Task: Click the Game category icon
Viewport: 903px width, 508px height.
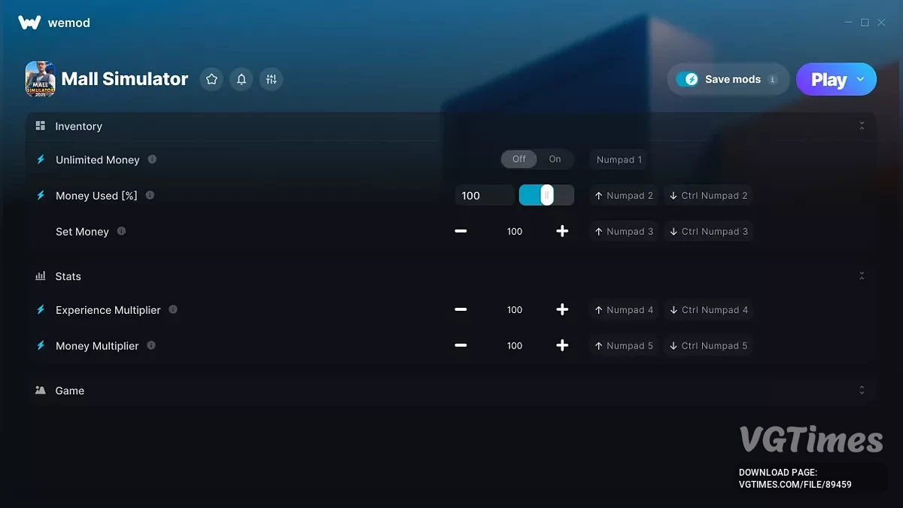Action: tap(41, 391)
